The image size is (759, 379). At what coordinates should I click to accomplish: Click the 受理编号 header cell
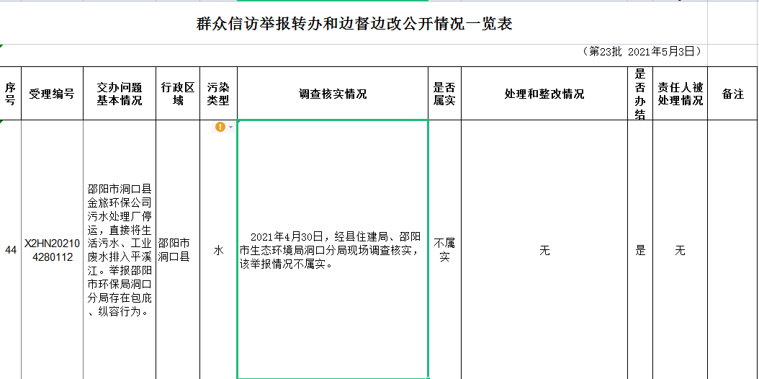53,94
